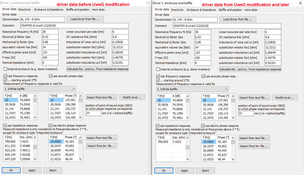304x175 pixels.
Task: Disable 'Use frequency response' in right dialog
Action: (158, 76)
